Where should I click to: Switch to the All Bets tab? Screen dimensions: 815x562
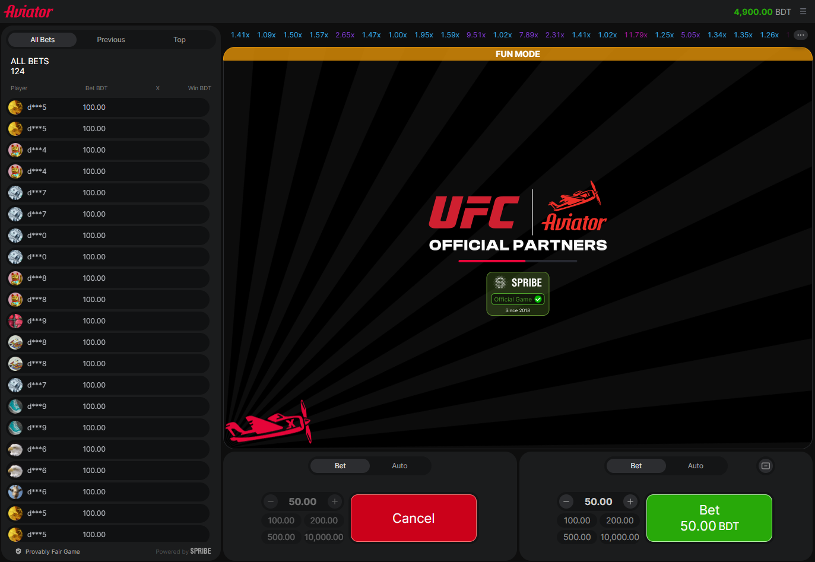[43, 40]
